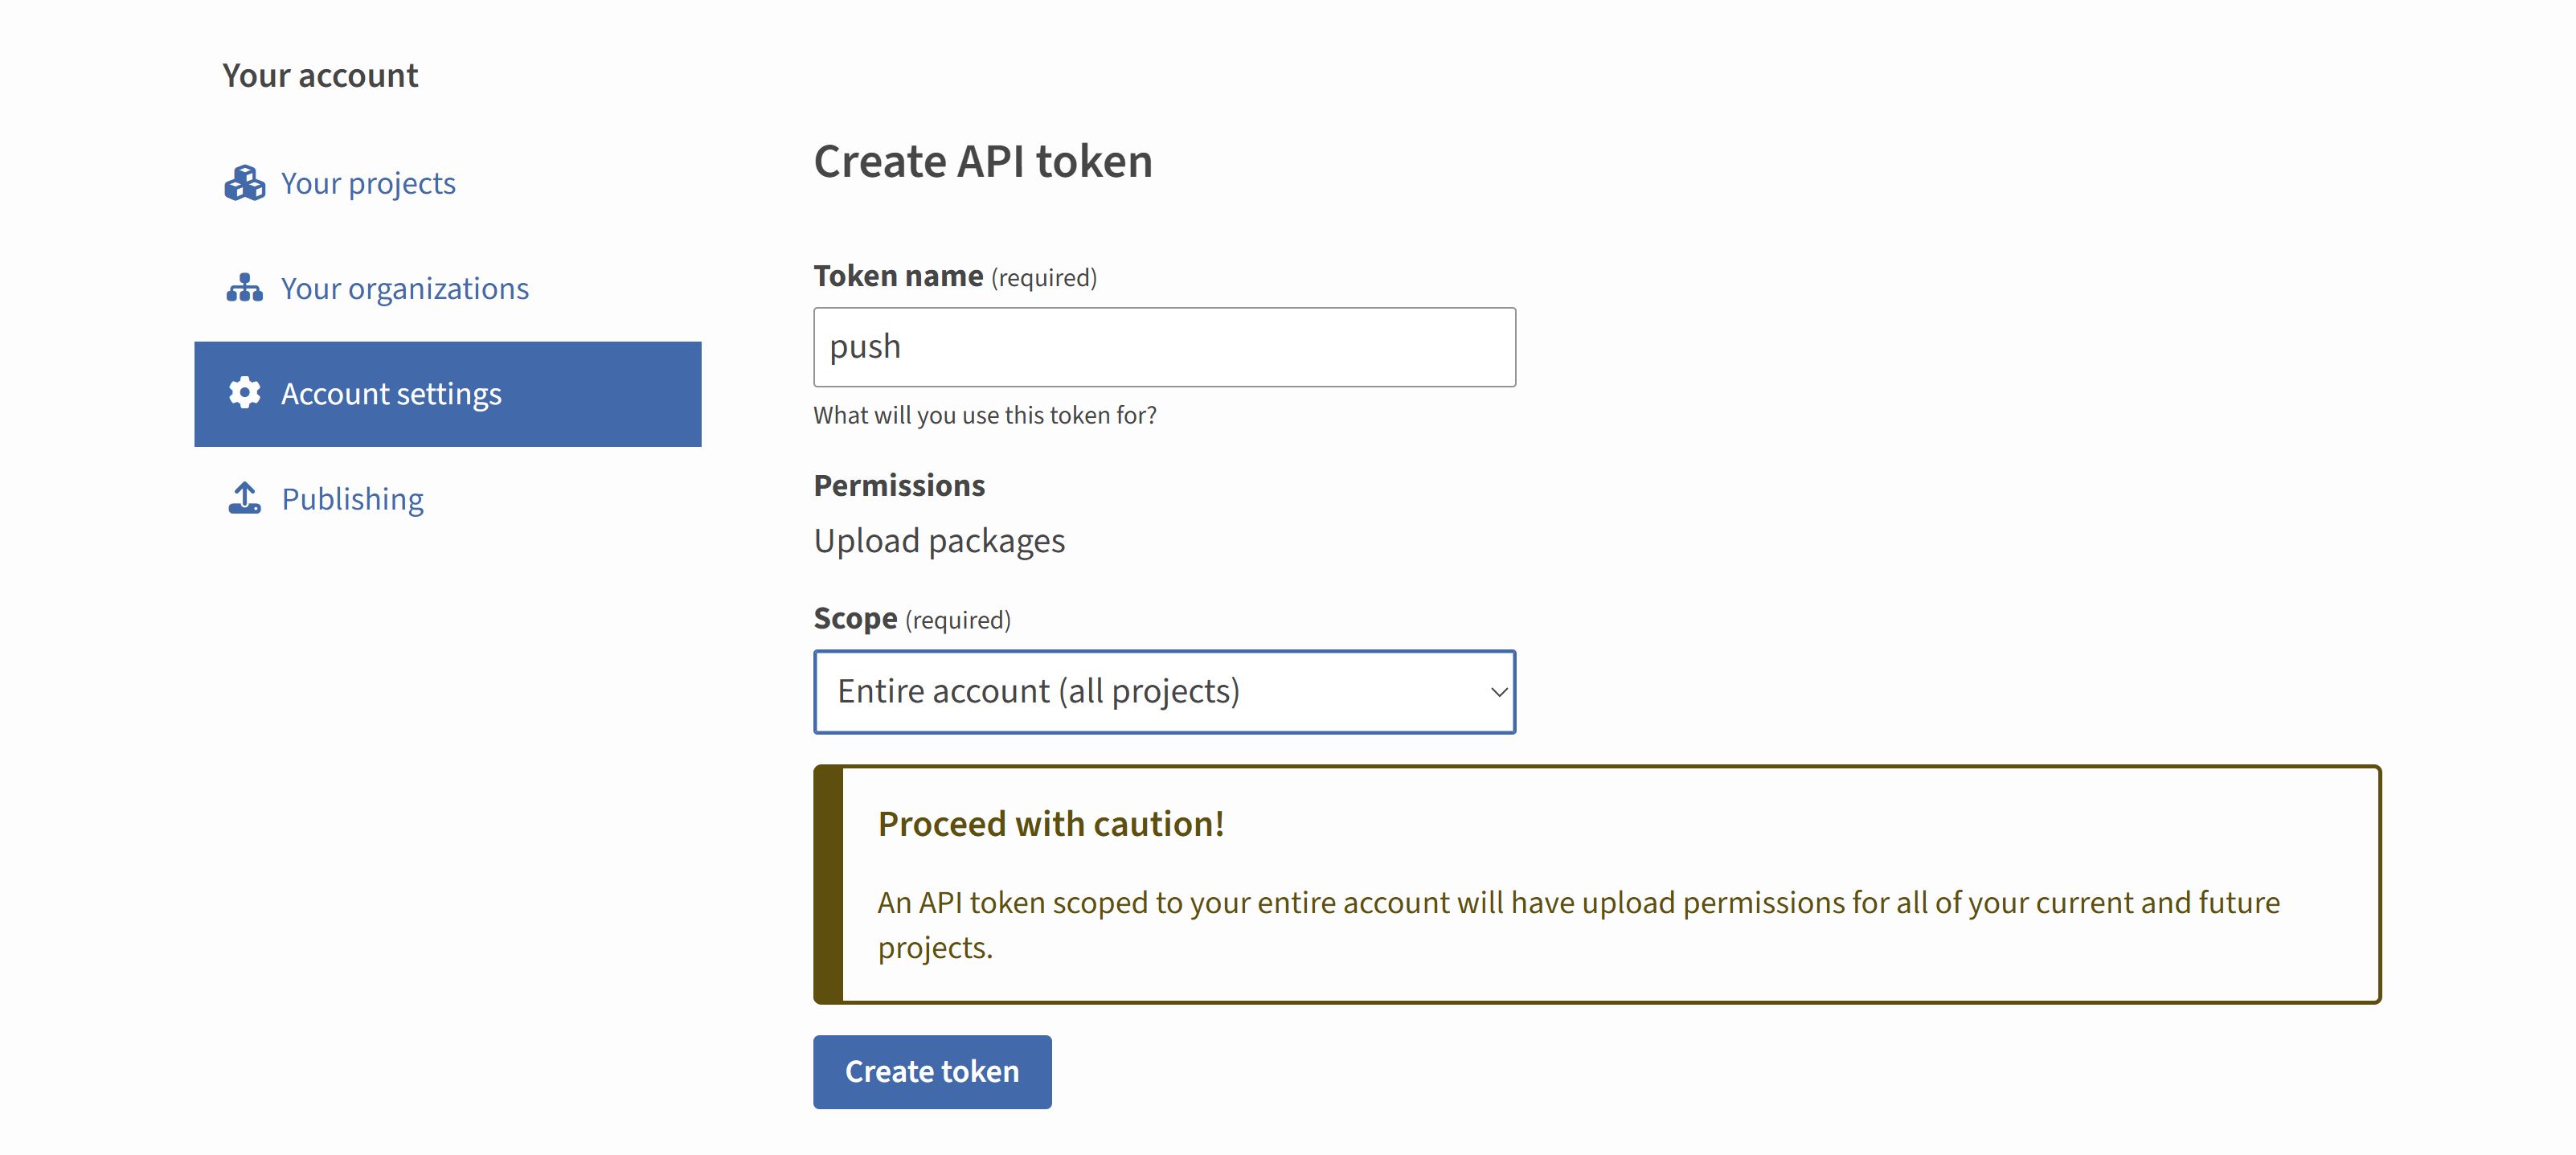Open the Your projects link

tap(367, 183)
